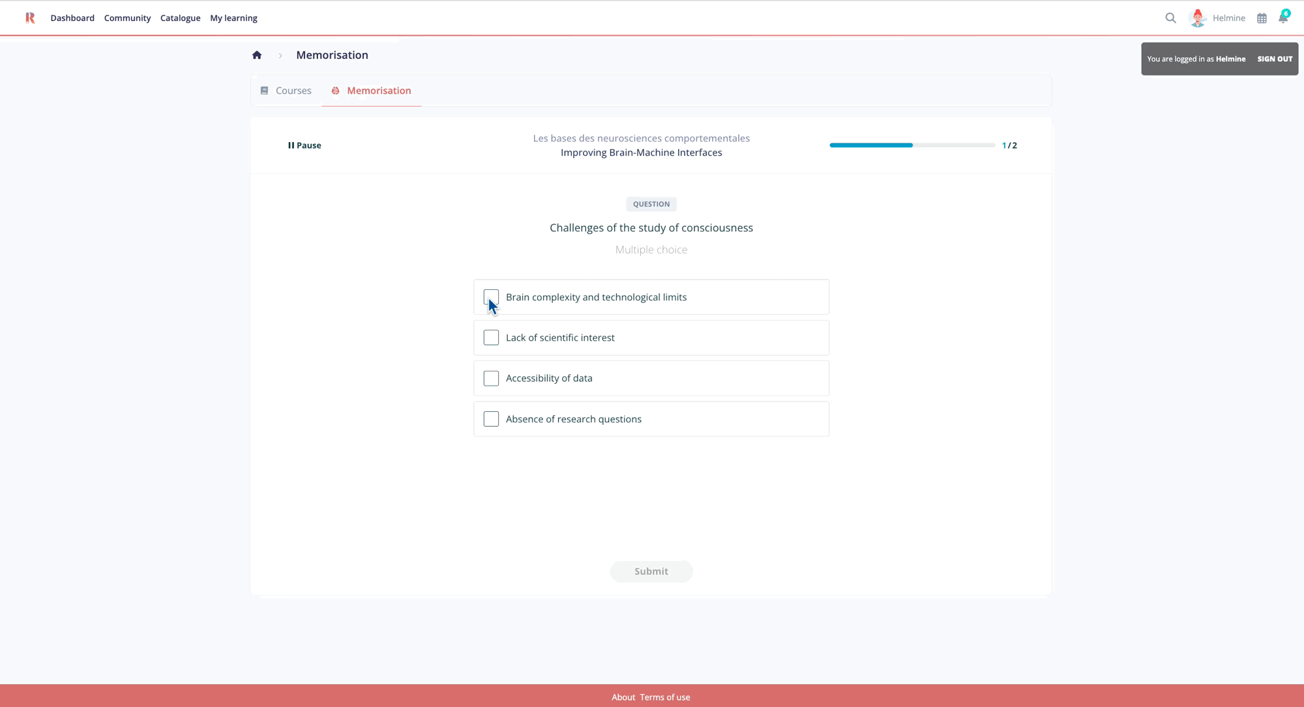Open the Catalogue menu
This screenshot has height=707, width=1304.
tap(180, 18)
